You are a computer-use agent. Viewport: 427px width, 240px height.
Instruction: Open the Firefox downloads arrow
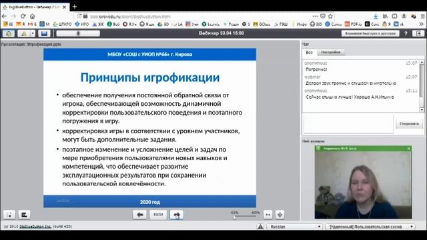pos(376,16)
